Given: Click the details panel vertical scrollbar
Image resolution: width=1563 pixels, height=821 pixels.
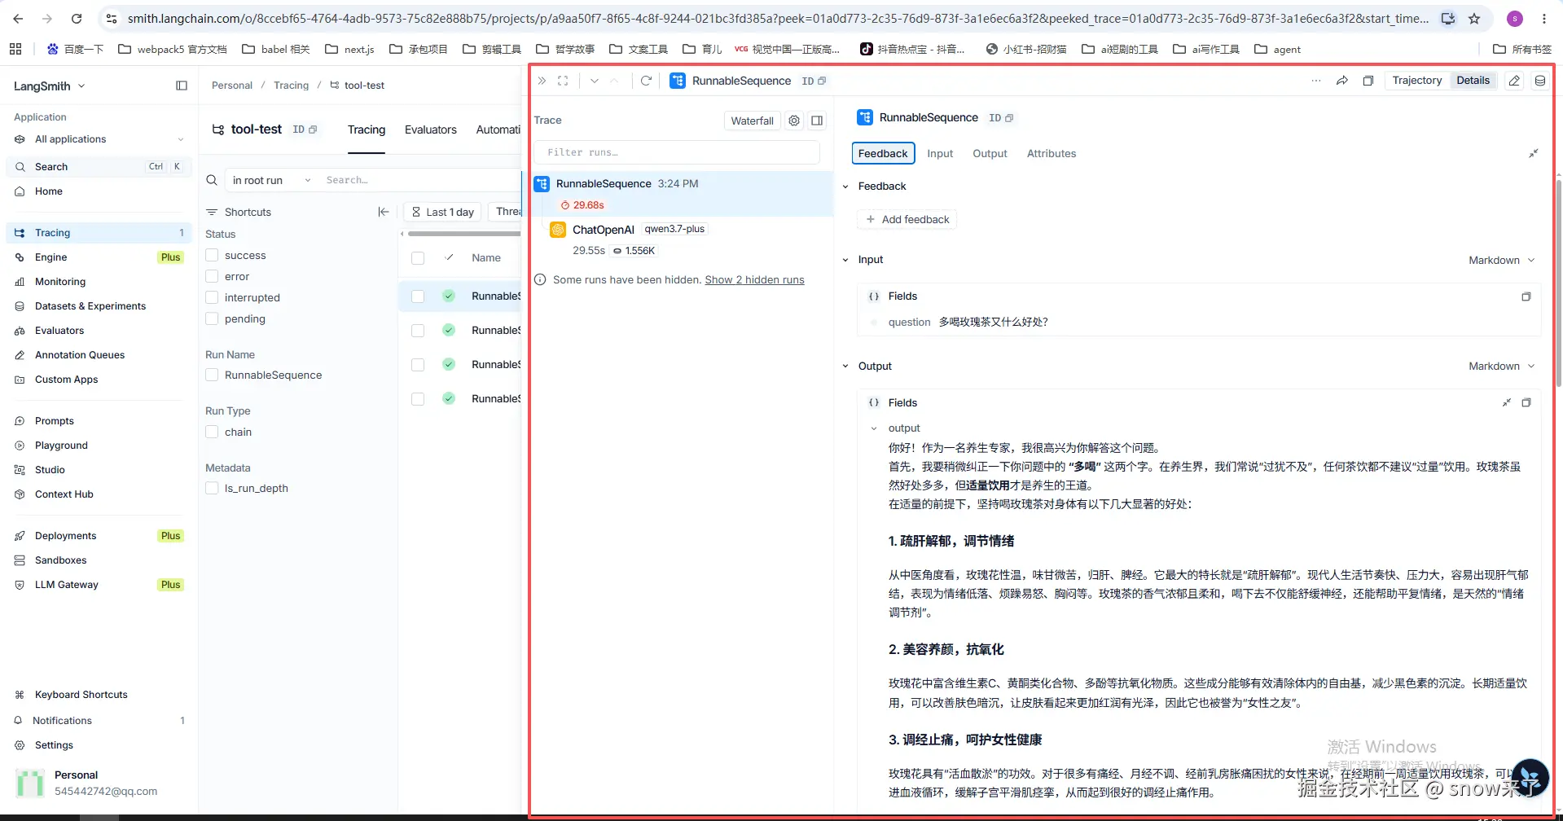Looking at the screenshot, I should click(1558, 285).
